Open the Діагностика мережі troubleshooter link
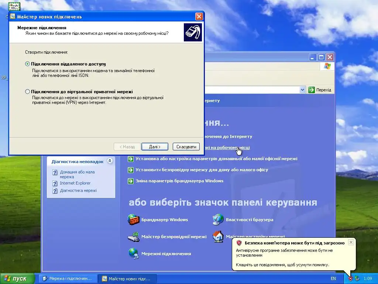 click(x=78, y=190)
